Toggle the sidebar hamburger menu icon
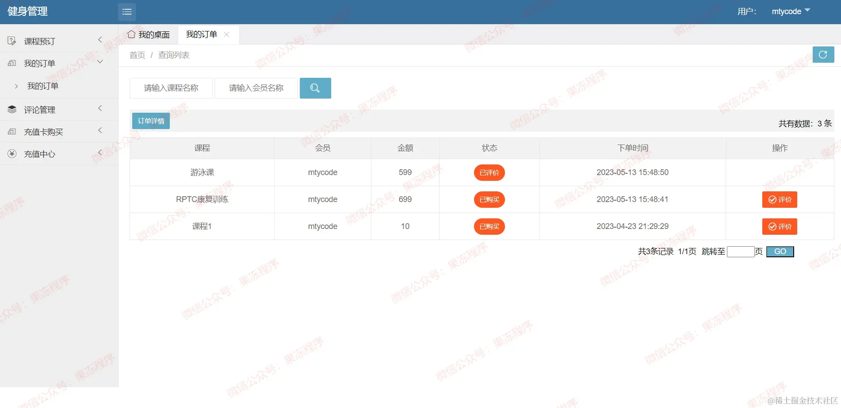The image size is (841, 408). [127, 12]
